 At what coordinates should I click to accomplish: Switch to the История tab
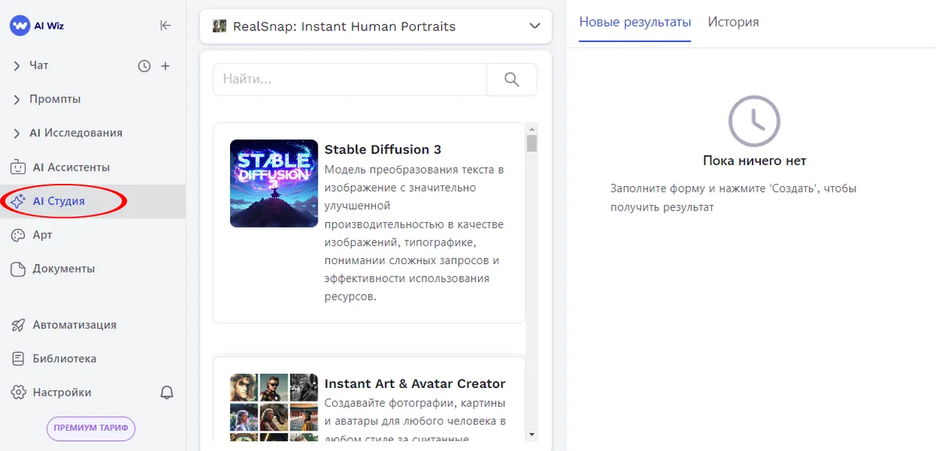[733, 22]
